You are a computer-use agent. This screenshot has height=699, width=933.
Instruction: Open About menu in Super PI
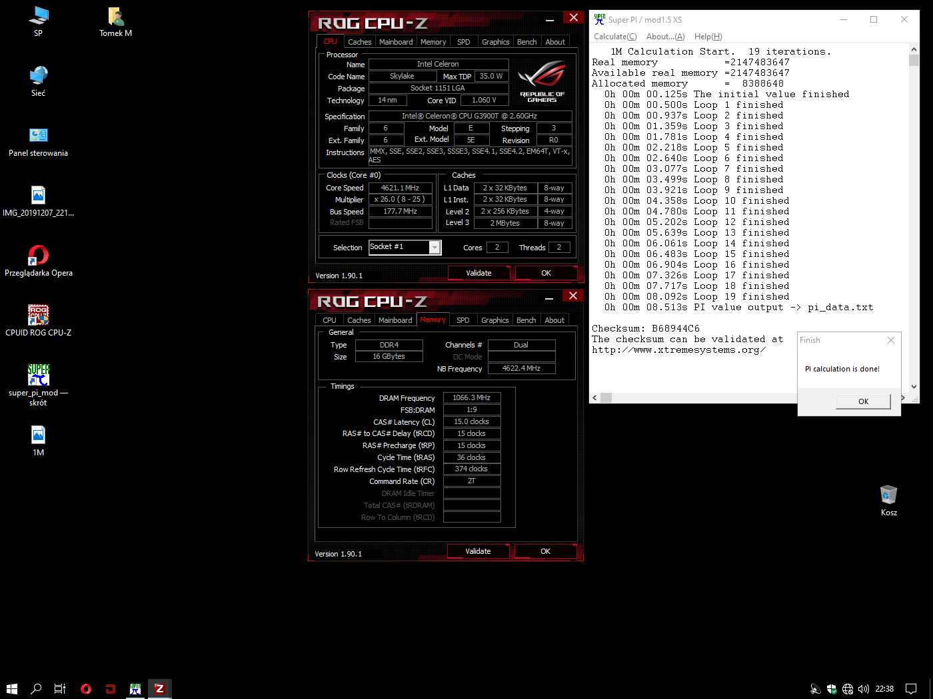(665, 37)
